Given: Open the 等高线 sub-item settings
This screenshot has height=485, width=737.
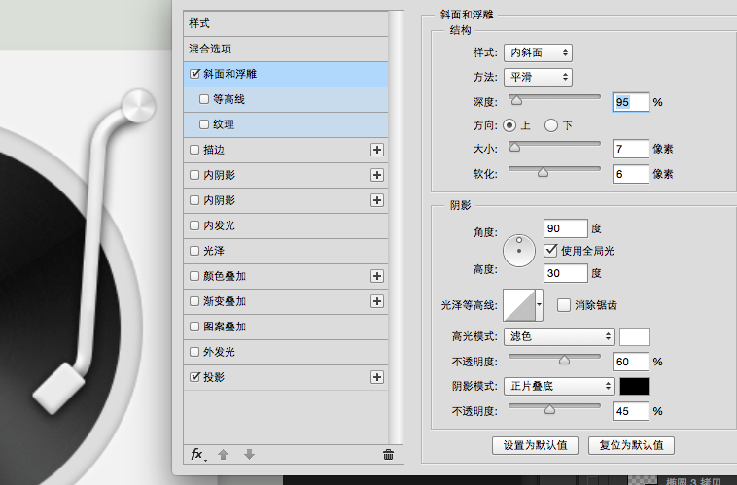Looking at the screenshot, I should 286,99.
